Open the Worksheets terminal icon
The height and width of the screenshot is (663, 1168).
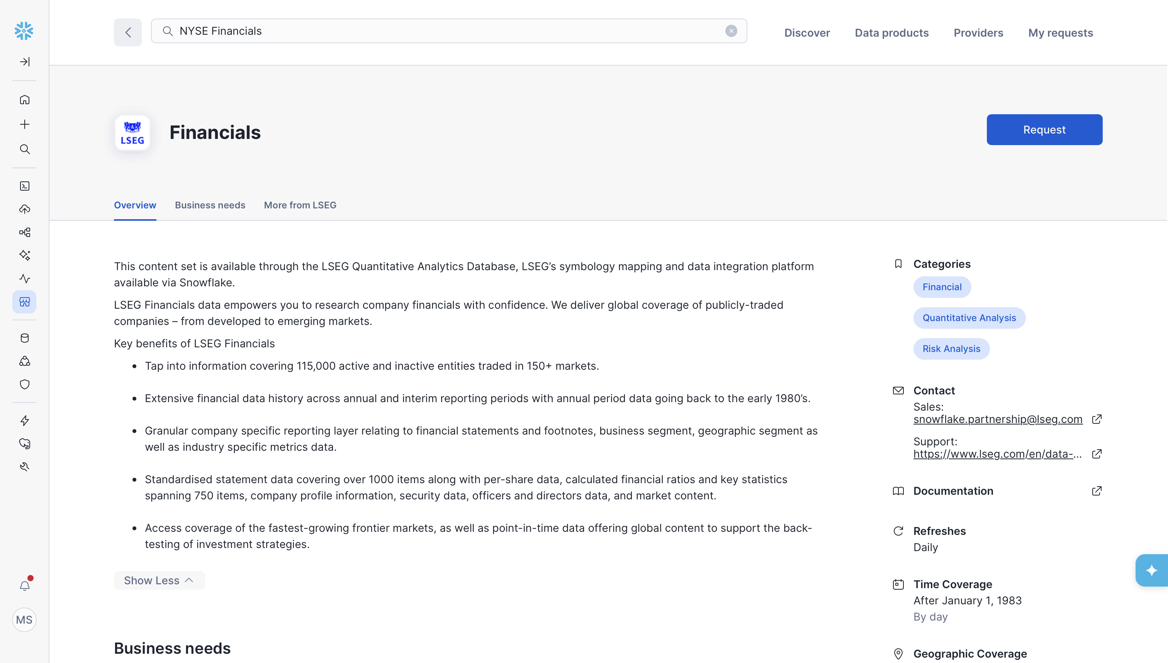coord(25,186)
